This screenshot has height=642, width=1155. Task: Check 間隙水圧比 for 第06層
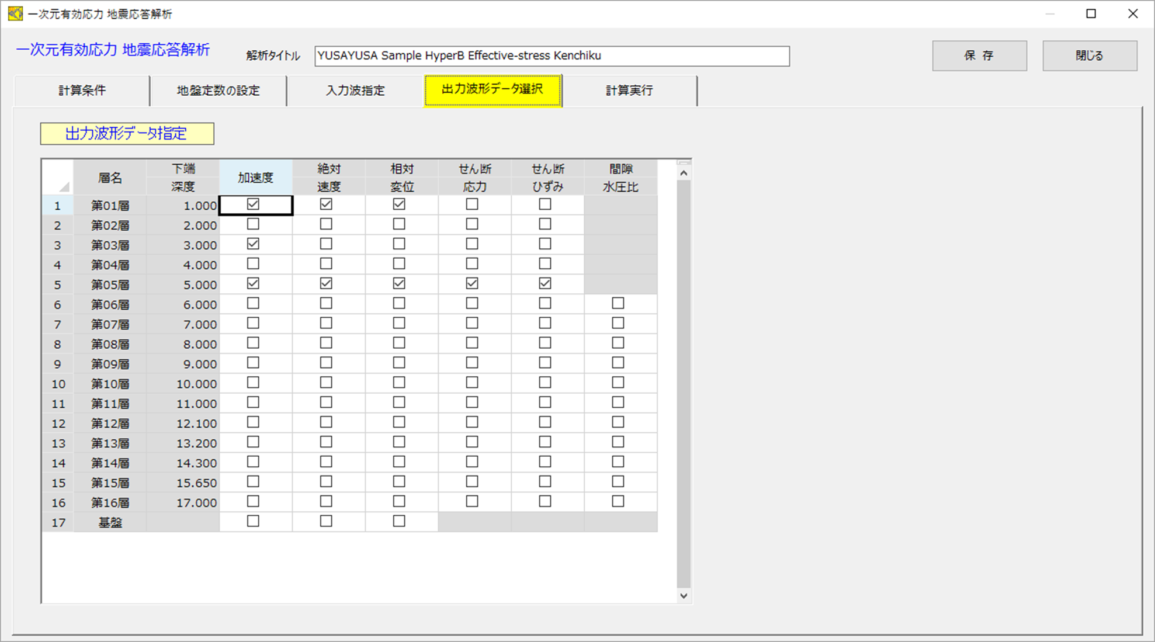(x=618, y=304)
